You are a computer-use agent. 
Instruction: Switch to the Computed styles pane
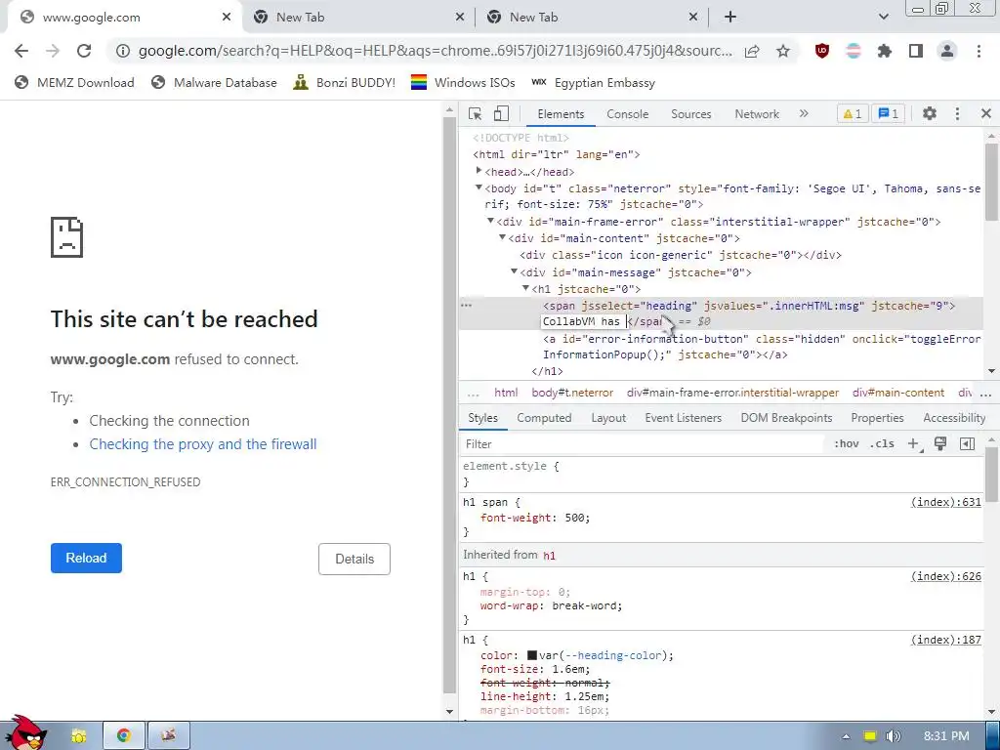544,418
